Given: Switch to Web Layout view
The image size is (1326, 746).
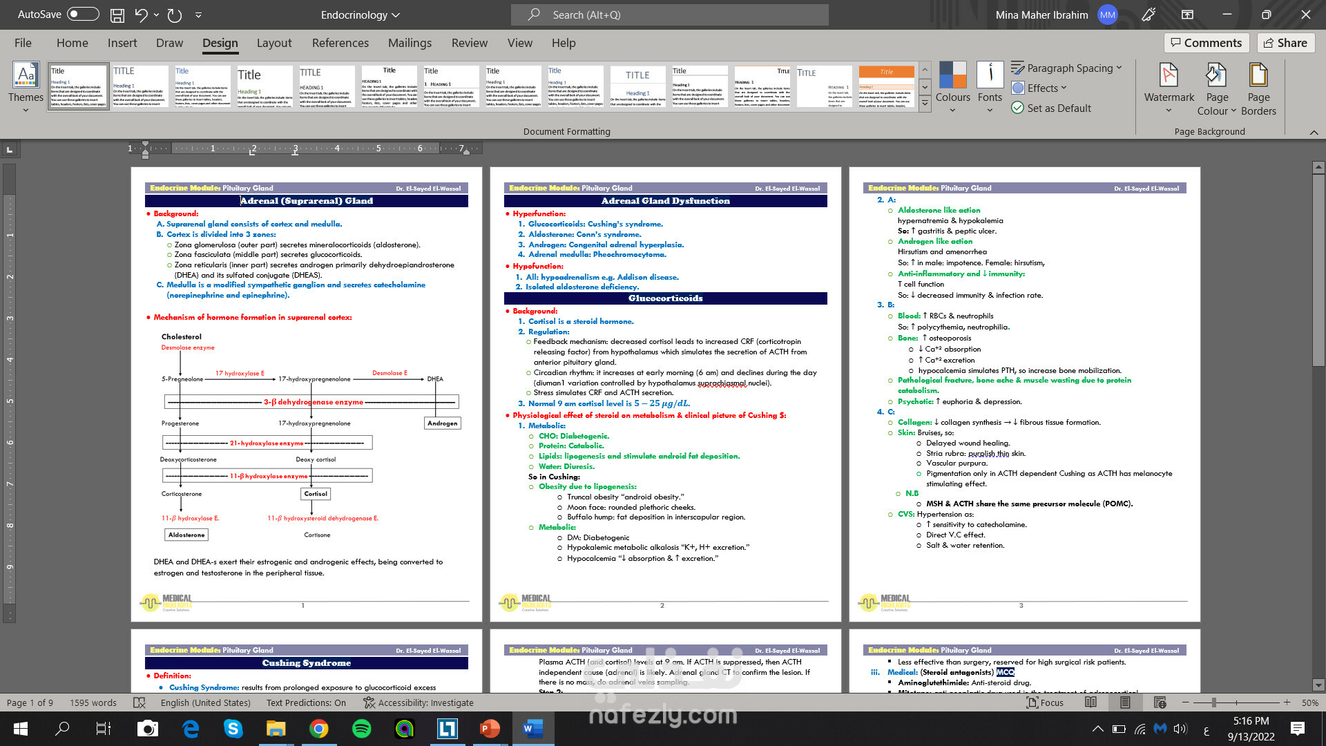Looking at the screenshot, I should [1160, 702].
